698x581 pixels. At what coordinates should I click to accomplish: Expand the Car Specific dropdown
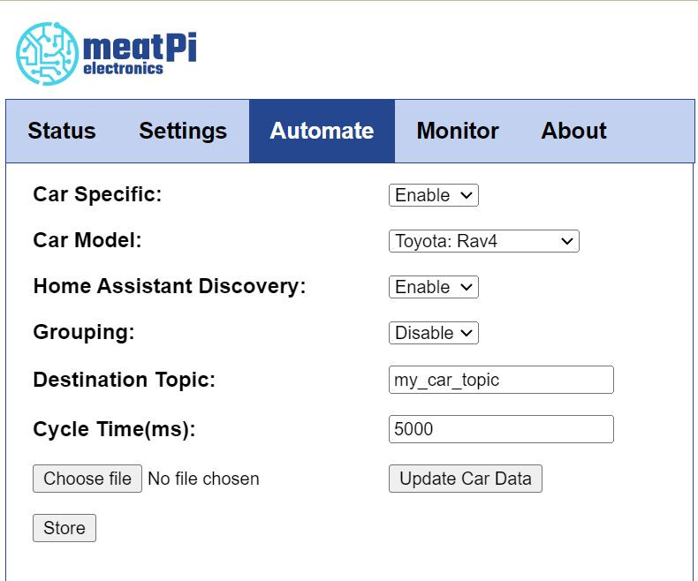[x=433, y=195]
